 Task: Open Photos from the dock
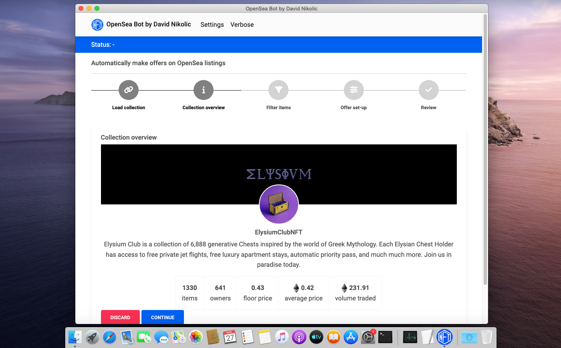(x=196, y=337)
